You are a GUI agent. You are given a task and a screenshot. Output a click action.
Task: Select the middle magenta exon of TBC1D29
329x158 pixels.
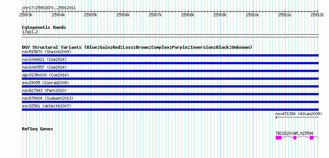(295, 137)
